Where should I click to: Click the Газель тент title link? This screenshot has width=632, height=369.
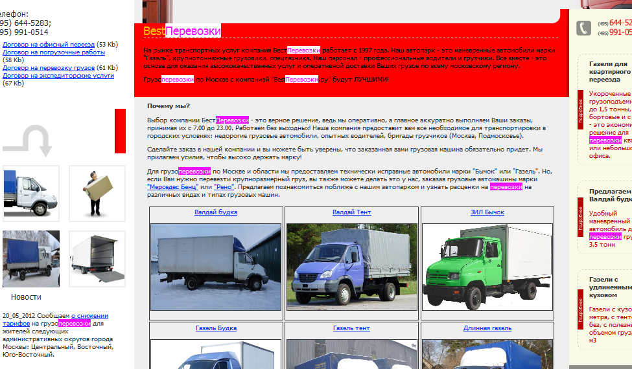pyautogui.click(x=351, y=328)
